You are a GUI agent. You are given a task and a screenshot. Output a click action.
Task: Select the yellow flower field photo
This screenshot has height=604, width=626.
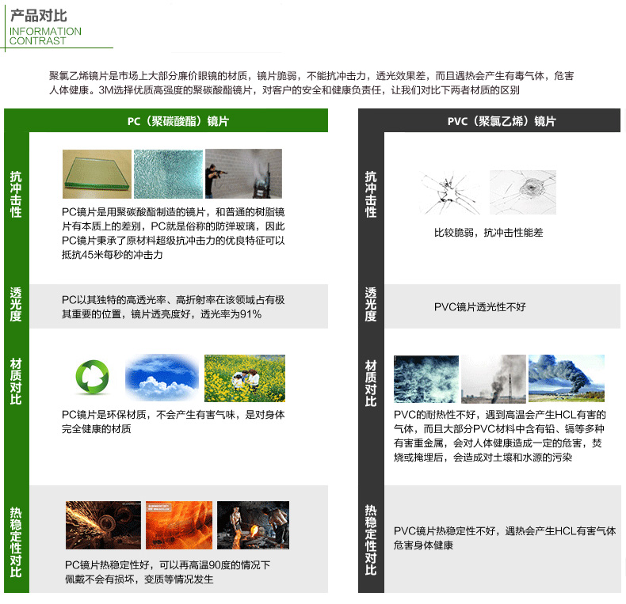[245, 378]
